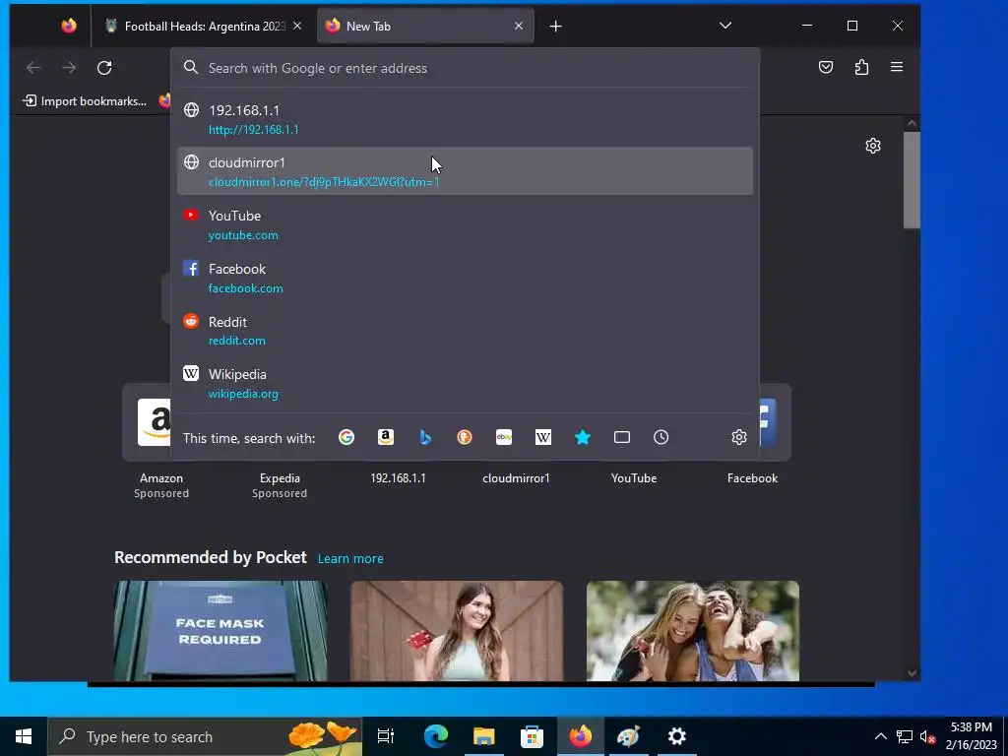Open volume control in system tray

(x=927, y=736)
